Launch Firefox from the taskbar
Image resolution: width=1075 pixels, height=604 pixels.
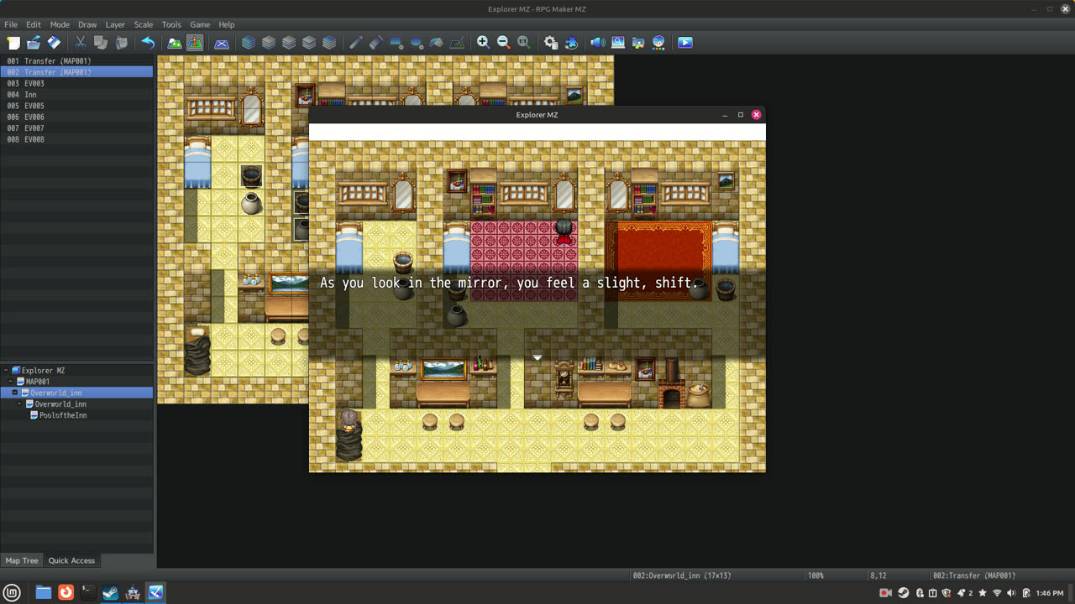(66, 592)
